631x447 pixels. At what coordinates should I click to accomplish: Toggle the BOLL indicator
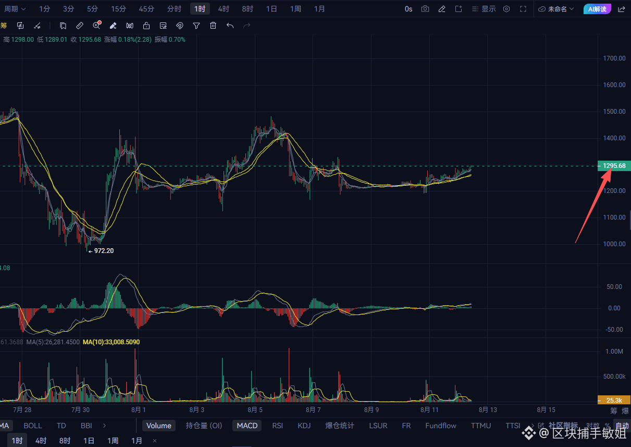pos(33,426)
